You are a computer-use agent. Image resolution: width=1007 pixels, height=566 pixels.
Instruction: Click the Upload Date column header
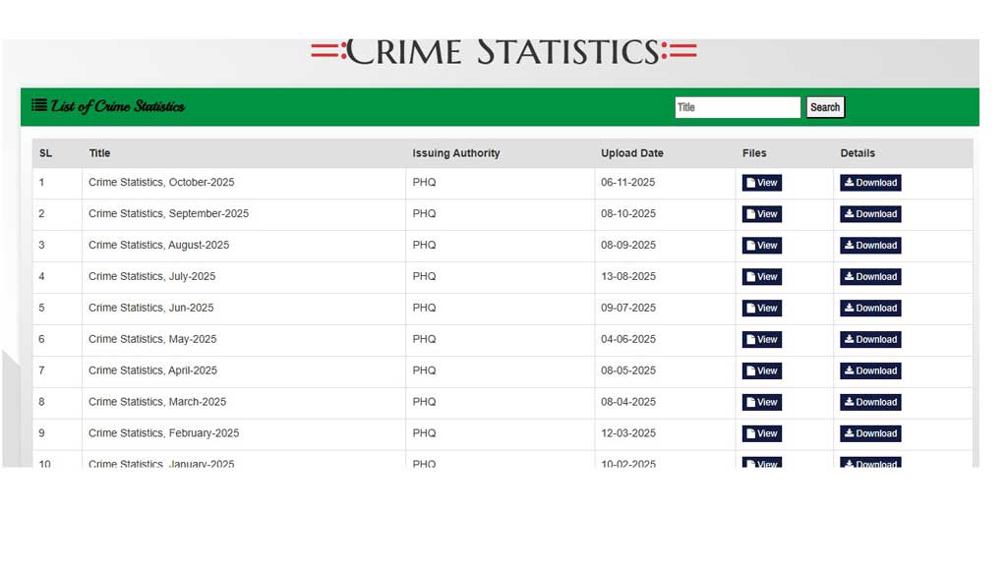631,153
